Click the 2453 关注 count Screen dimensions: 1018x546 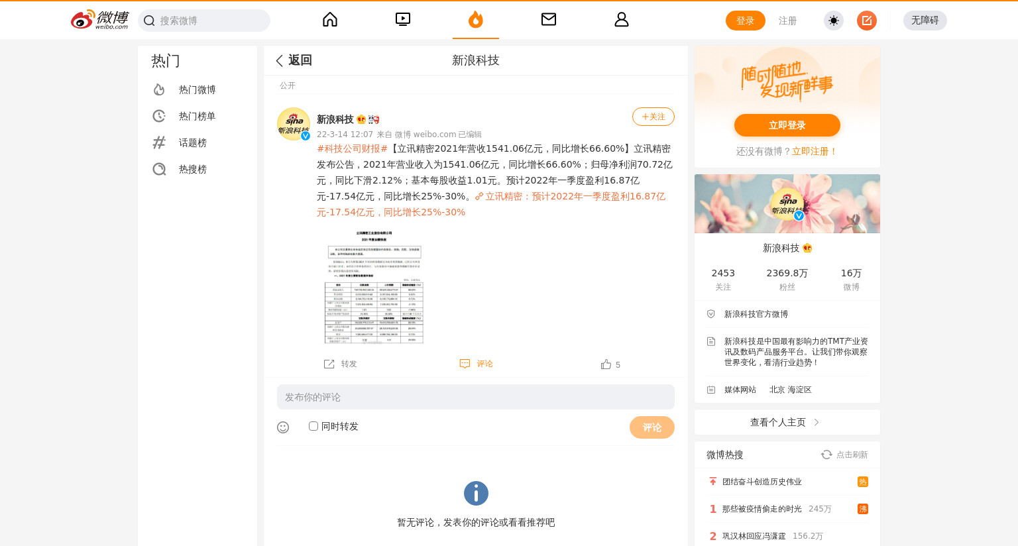pos(723,279)
